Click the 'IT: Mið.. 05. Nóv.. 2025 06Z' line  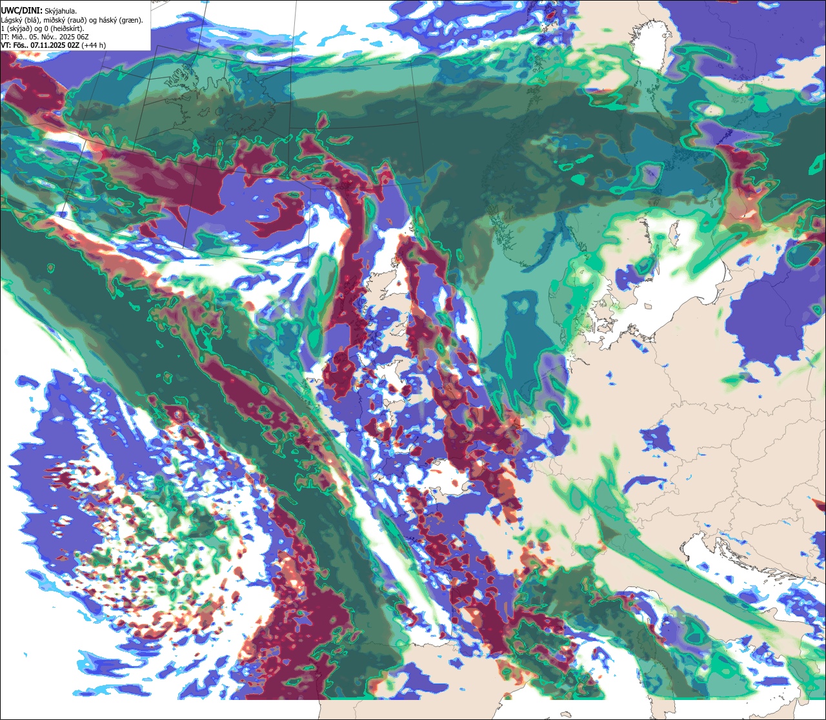[45, 37]
